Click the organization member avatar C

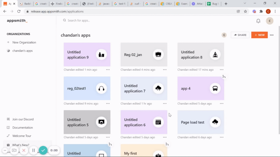coord(224,35)
